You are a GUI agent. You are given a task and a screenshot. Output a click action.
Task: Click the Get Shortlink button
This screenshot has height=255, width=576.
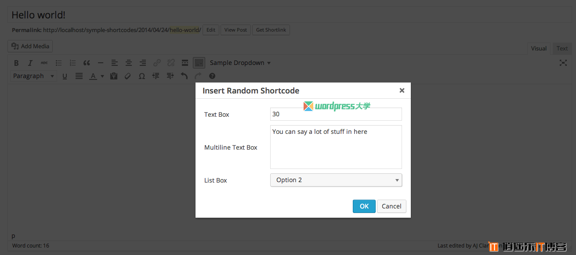(271, 30)
